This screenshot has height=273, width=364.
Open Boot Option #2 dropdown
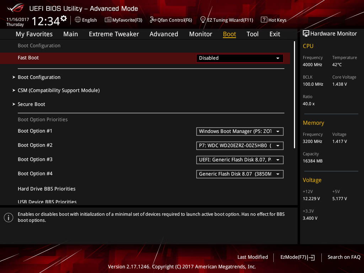(240, 145)
